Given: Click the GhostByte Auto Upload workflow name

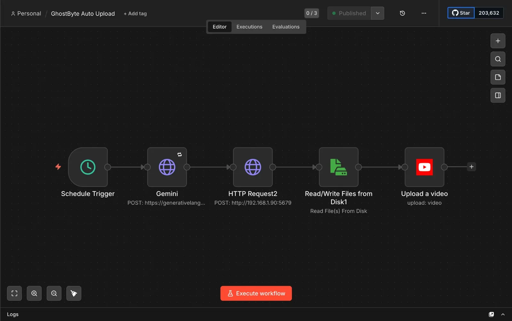Looking at the screenshot, I should pyautogui.click(x=83, y=13).
